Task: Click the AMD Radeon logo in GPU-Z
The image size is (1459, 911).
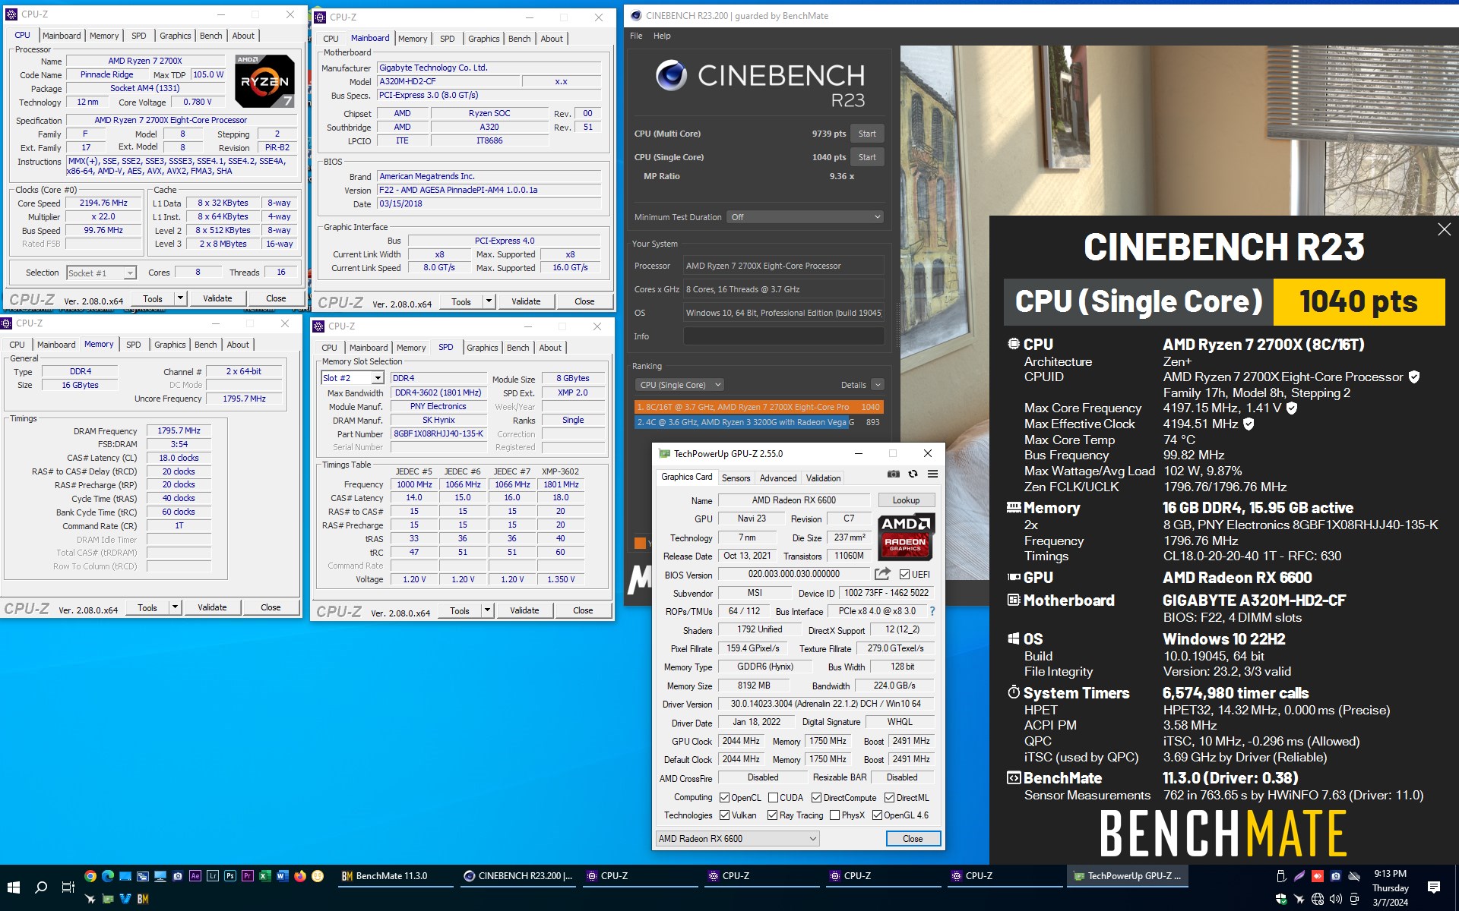Action: (x=906, y=536)
